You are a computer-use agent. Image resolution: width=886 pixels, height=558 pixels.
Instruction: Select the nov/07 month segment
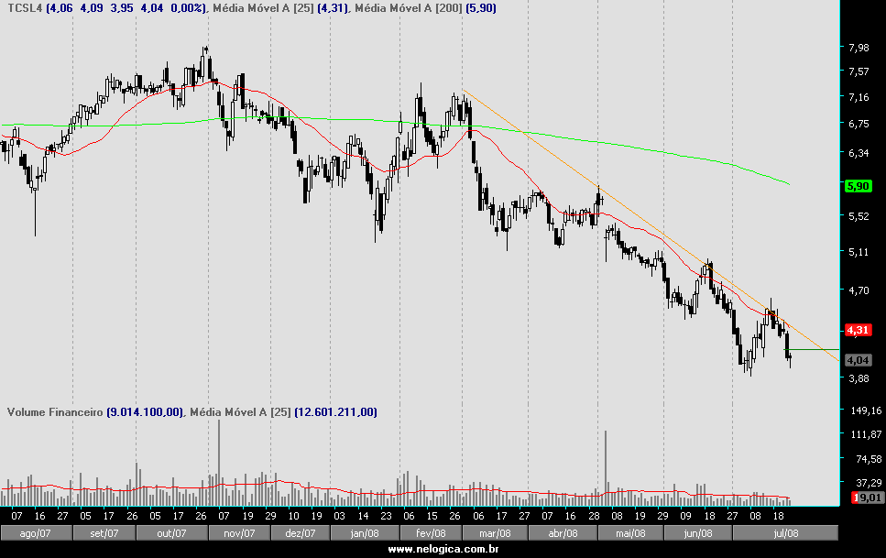239,533
